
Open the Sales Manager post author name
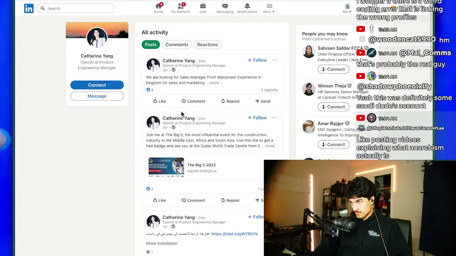pyautogui.click(x=178, y=61)
